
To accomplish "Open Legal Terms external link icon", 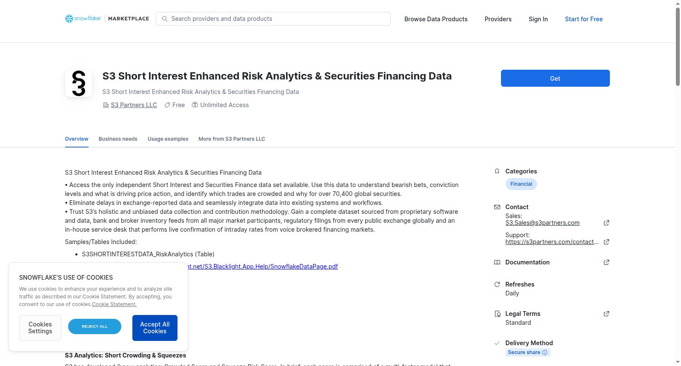I will 607,314.
